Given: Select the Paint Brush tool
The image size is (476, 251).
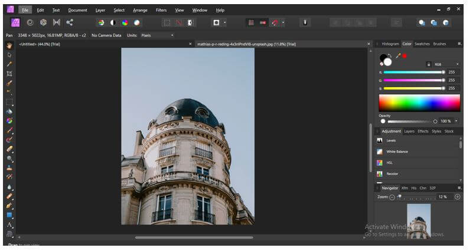Looking at the screenshot, I should click(x=9, y=130).
